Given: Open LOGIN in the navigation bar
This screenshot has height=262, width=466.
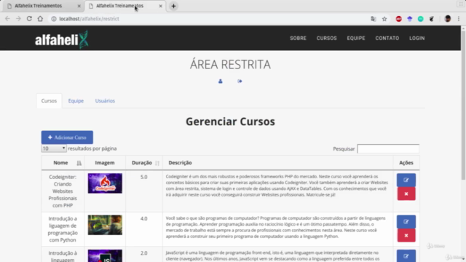Looking at the screenshot, I should click(x=416, y=38).
